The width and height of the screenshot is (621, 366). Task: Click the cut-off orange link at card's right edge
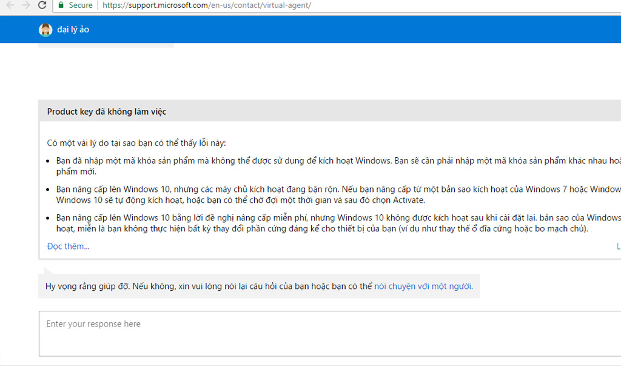pyautogui.click(x=618, y=246)
